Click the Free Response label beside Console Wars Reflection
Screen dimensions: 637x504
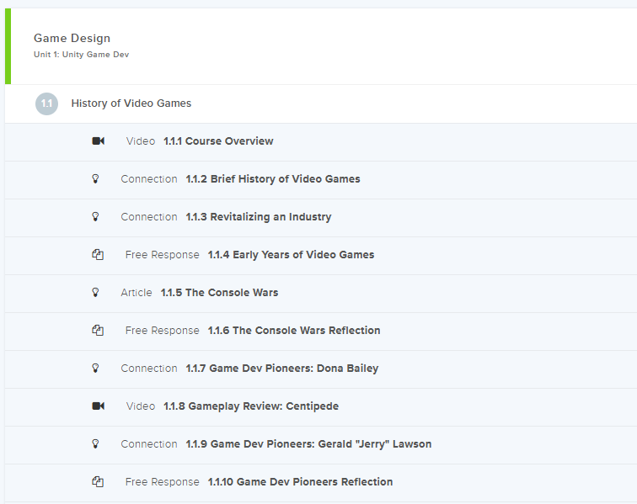point(162,331)
